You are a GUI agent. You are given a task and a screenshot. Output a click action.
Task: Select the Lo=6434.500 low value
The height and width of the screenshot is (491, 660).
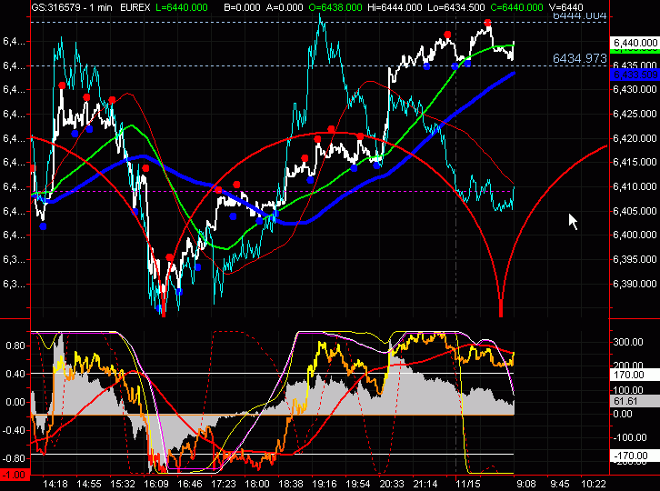(455, 7)
